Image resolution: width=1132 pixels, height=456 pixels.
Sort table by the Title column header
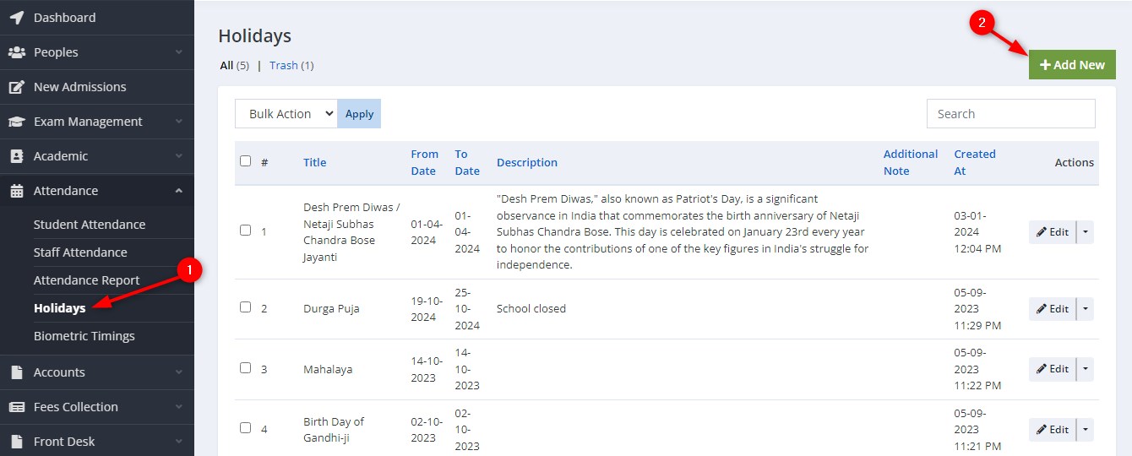click(315, 162)
